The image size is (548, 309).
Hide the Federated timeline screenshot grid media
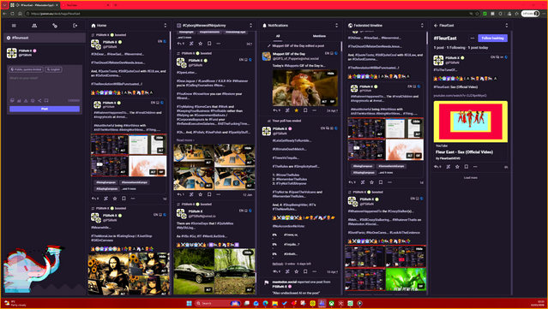[x=416, y=122]
